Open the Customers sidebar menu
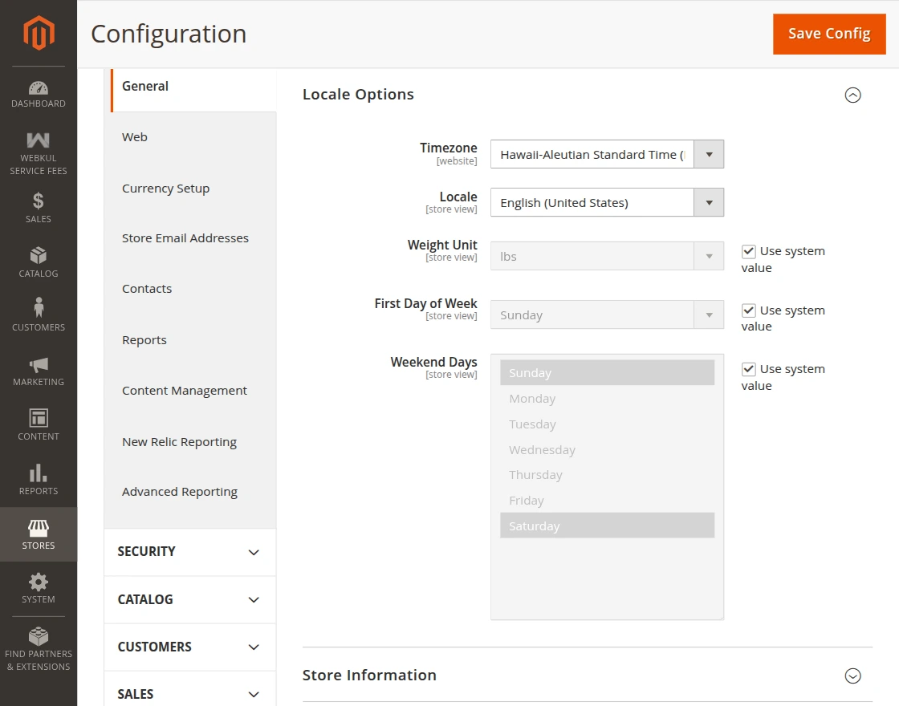The image size is (899, 706). point(39,315)
